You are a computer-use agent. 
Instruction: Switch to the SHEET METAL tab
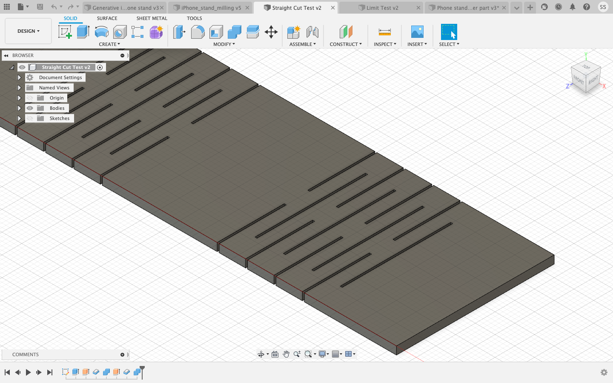coord(152,18)
